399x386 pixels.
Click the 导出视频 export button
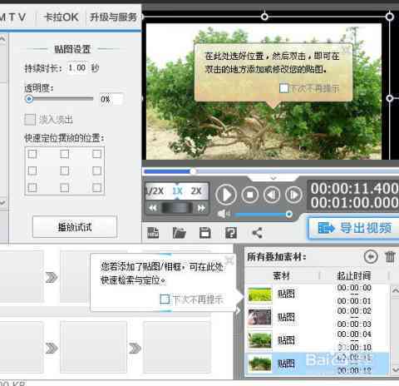(354, 228)
